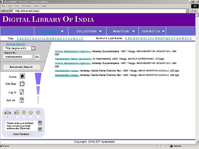This screenshot has width=199, height=149.
Task: Click the feedback text area
Action: coord(22,126)
